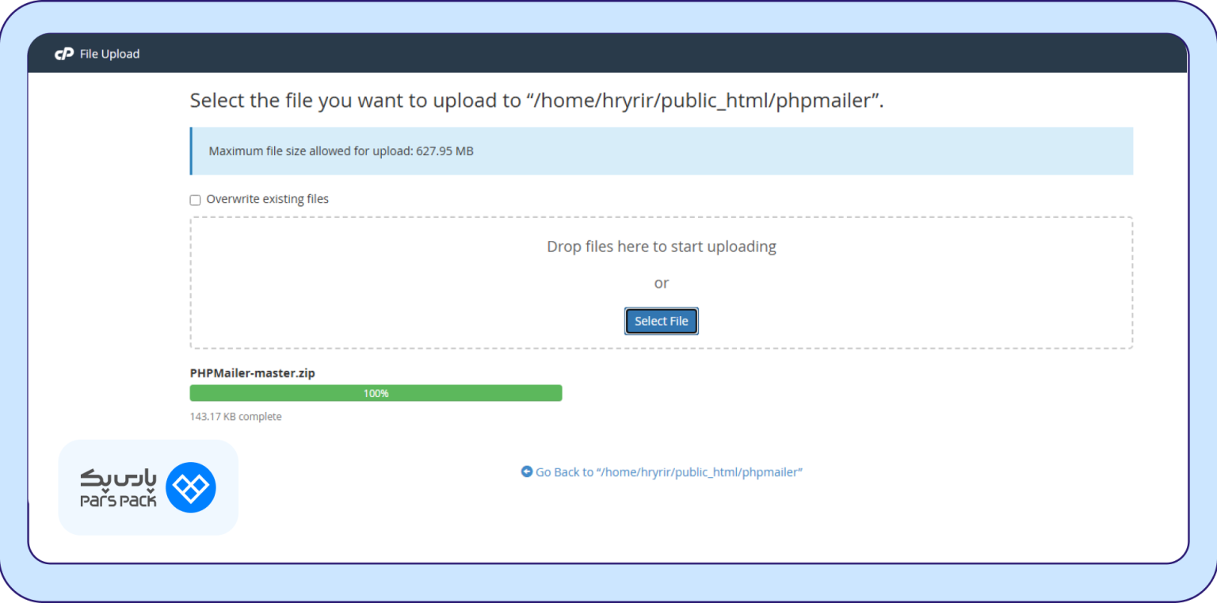Click the "Drop files here to start uploading" text

(661, 246)
